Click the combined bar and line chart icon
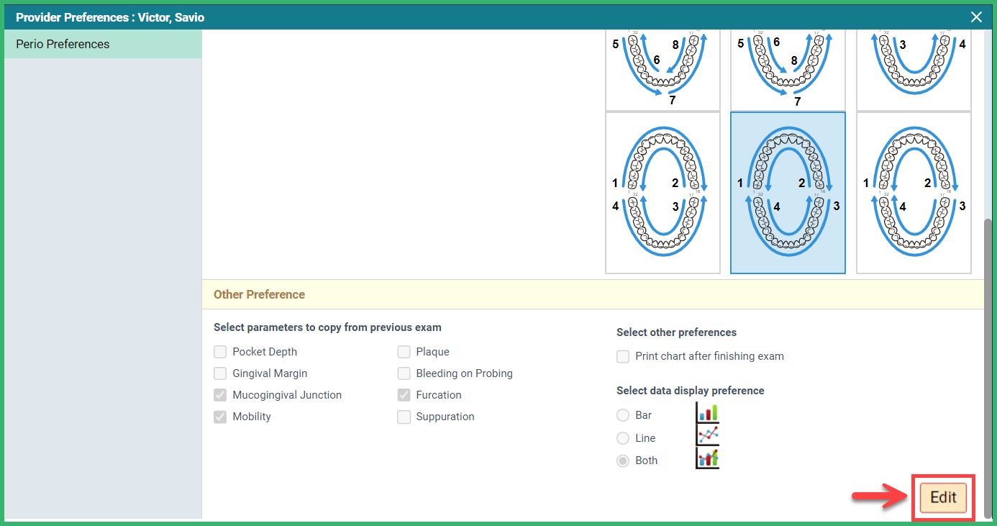997x526 pixels. coord(708,458)
